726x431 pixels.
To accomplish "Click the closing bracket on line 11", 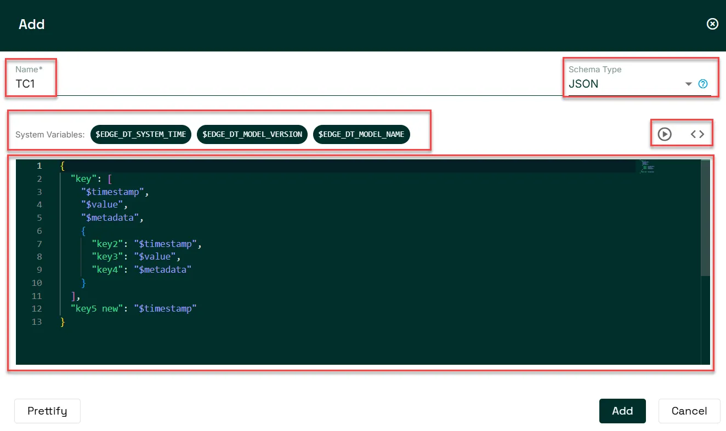I will click(x=73, y=296).
